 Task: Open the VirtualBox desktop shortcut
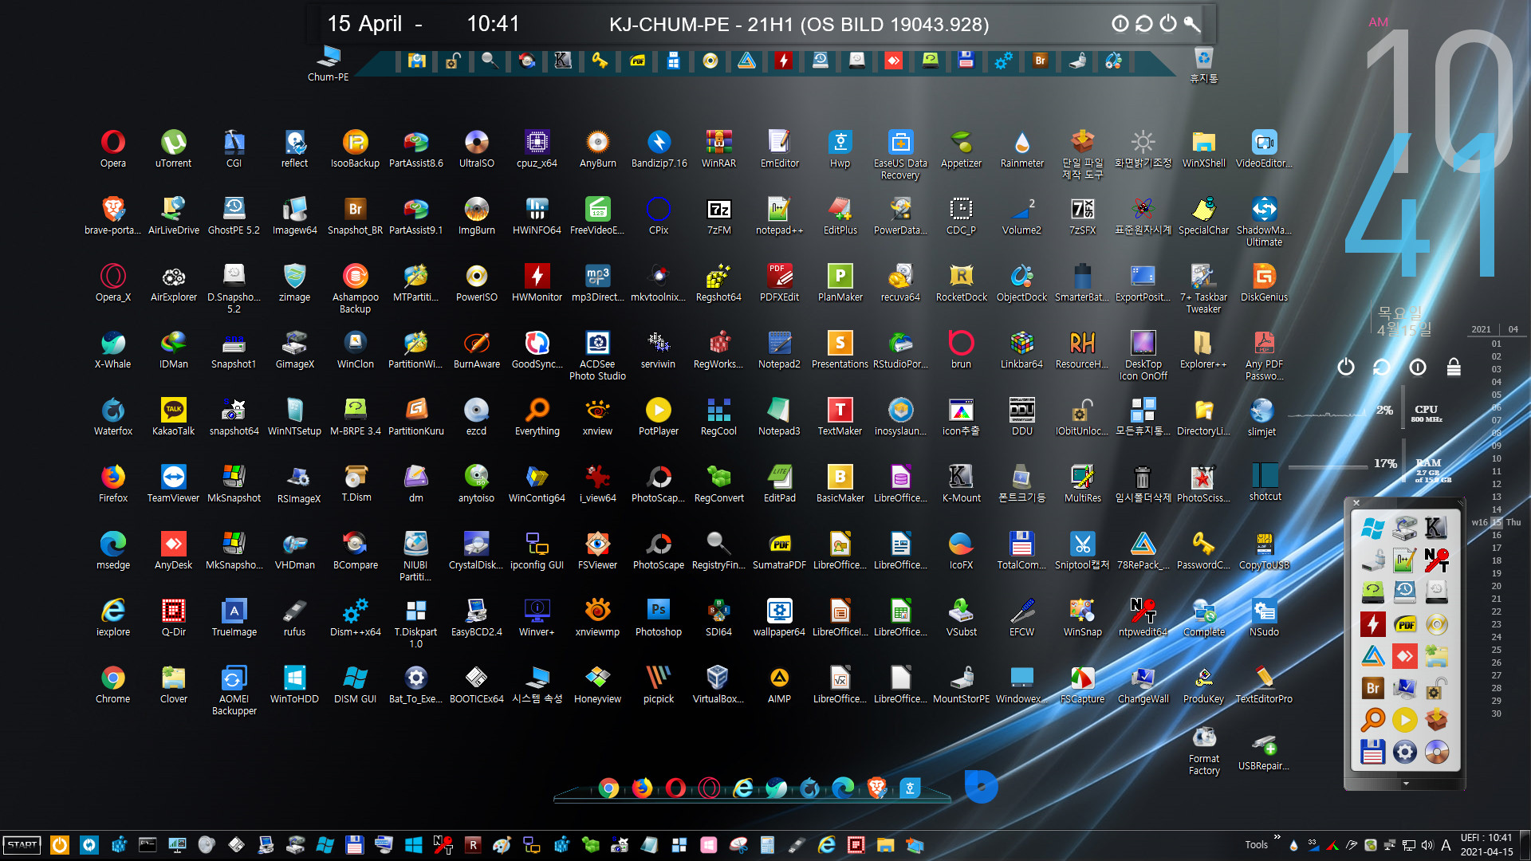[718, 685]
